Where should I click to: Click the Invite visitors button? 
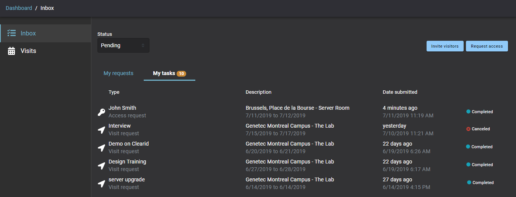coord(445,46)
